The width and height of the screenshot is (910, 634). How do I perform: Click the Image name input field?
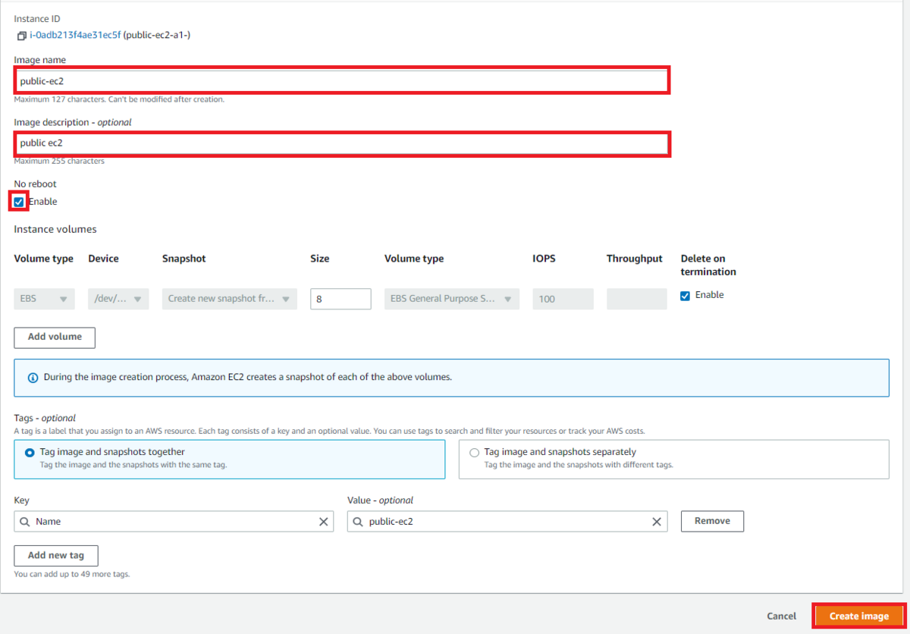[x=341, y=80]
